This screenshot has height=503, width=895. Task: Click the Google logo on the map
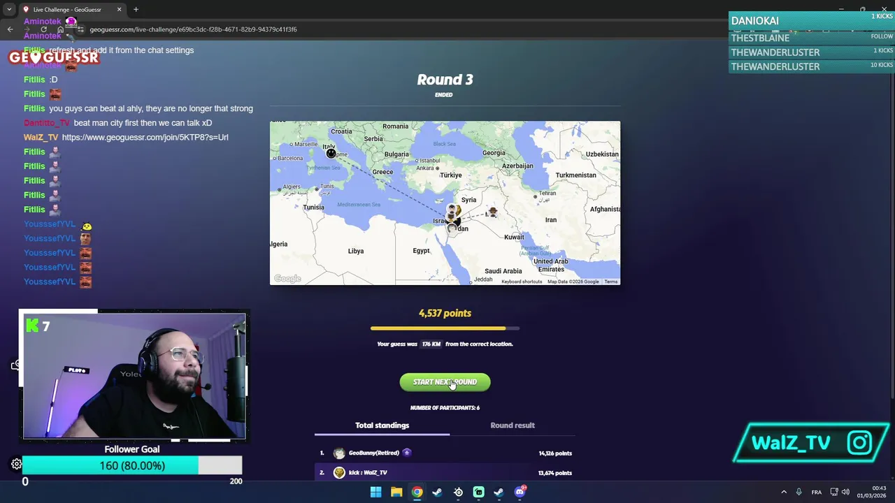[x=287, y=279]
